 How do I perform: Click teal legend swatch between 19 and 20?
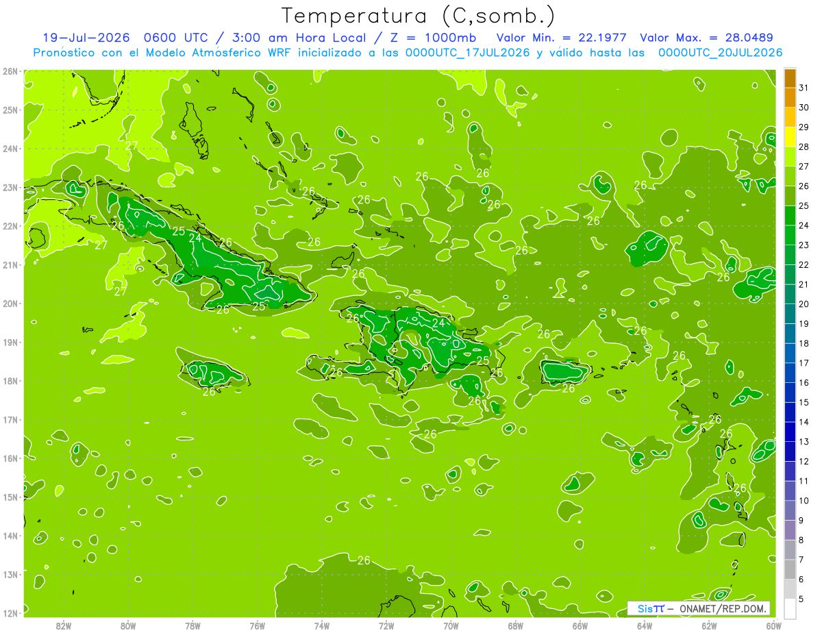pyautogui.click(x=790, y=314)
